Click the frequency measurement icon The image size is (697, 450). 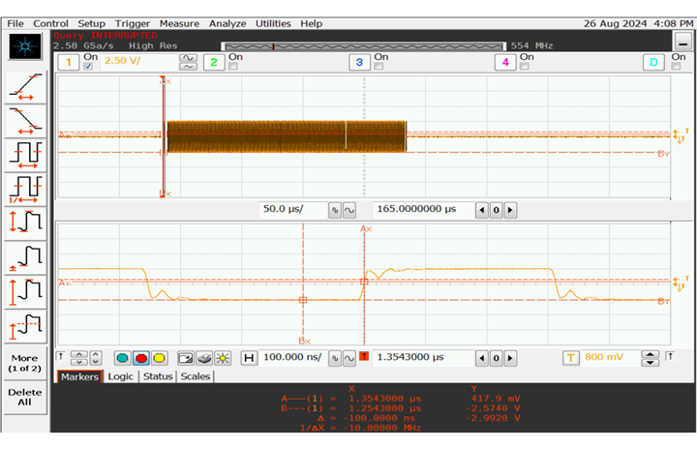26,190
